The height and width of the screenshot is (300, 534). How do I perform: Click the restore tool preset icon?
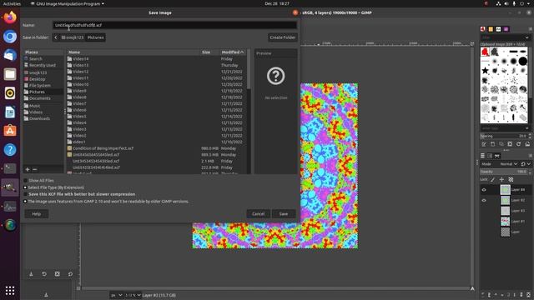point(44,274)
